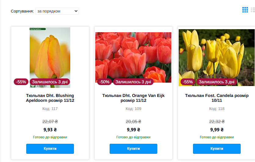Open "Тюльпан Dht. Blushing Apeldoorn" product title
The height and width of the screenshot is (162, 255).
coord(50,98)
